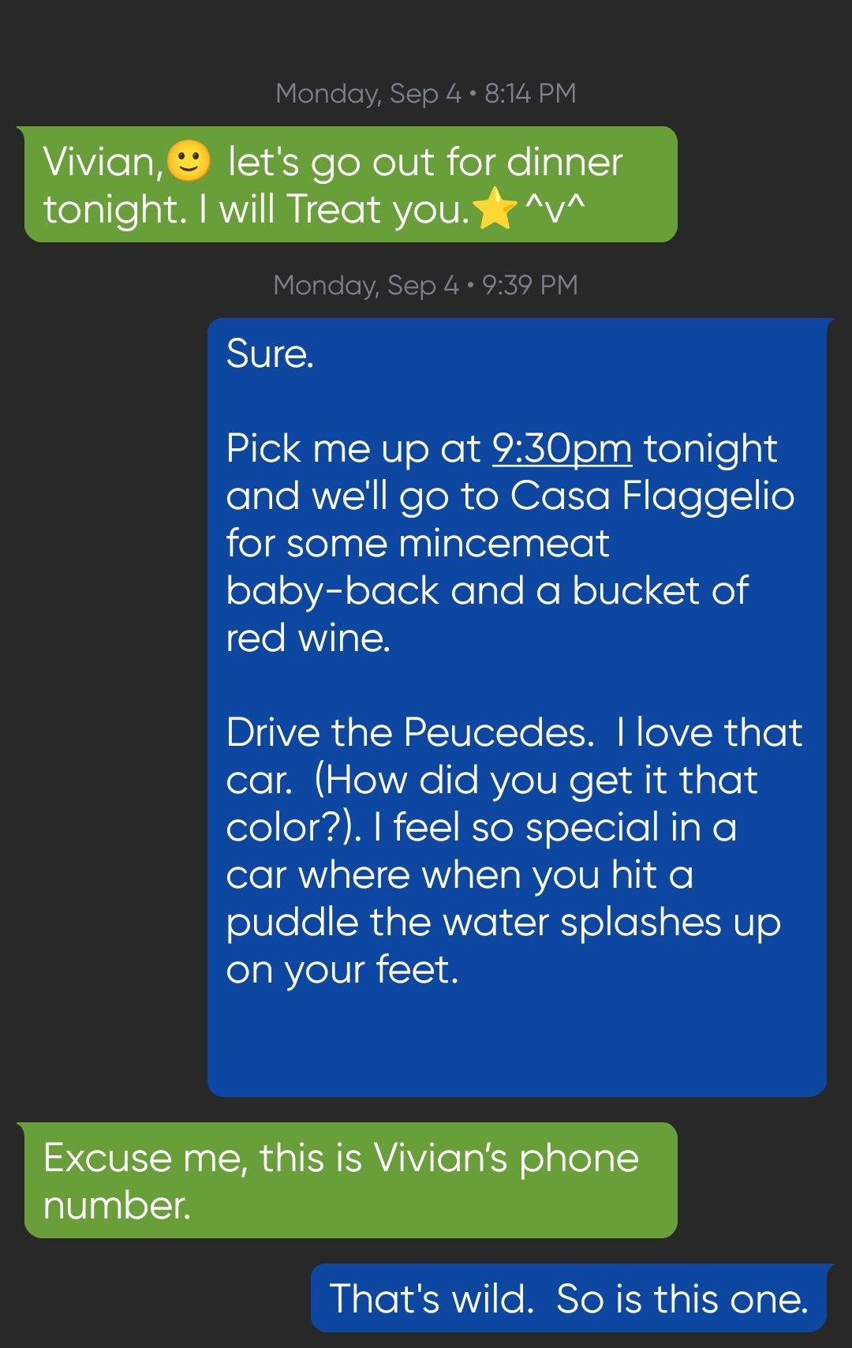Image resolution: width=852 pixels, height=1348 pixels.
Task: Click the ^v^ emoticon text
Action: pyautogui.click(x=555, y=209)
